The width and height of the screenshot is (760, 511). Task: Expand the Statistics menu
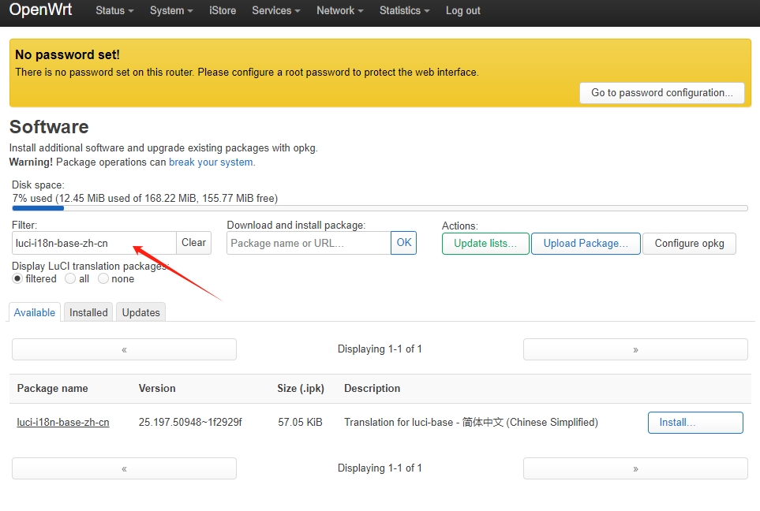pos(404,11)
